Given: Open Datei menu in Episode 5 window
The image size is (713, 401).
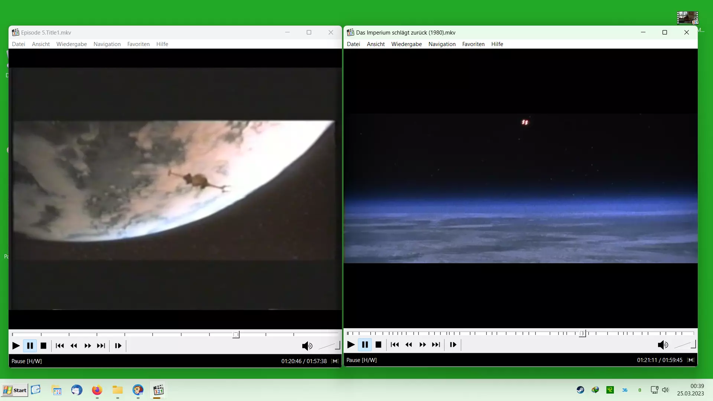Looking at the screenshot, I should (19, 44).
